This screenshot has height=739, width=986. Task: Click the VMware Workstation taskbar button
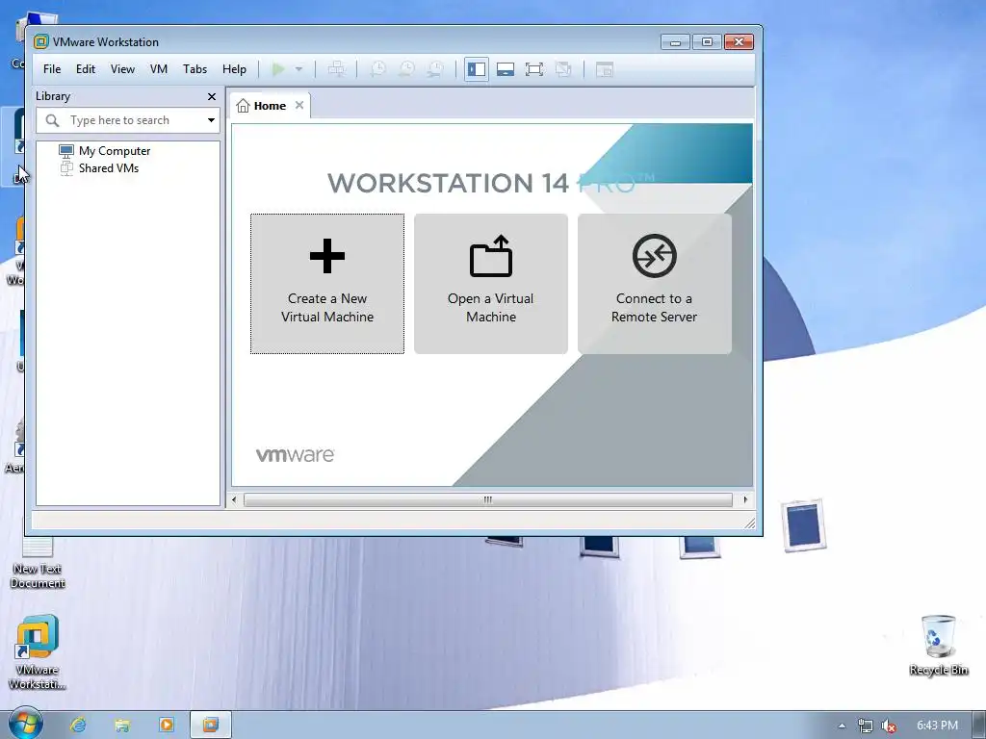(211, 726)
